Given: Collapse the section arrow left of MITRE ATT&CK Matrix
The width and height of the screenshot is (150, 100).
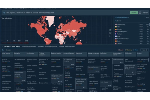Looking at the screenshot, I should point(2,46).
